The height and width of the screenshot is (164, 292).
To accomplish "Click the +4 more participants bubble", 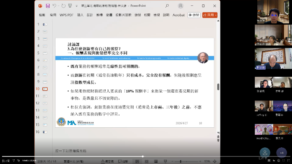I will tap(282, 153).
